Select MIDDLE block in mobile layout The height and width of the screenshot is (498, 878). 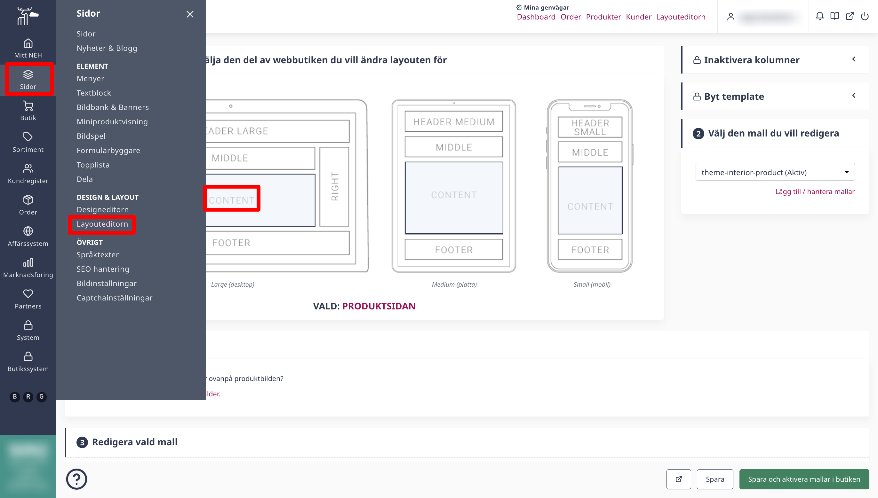pos(590,152)
